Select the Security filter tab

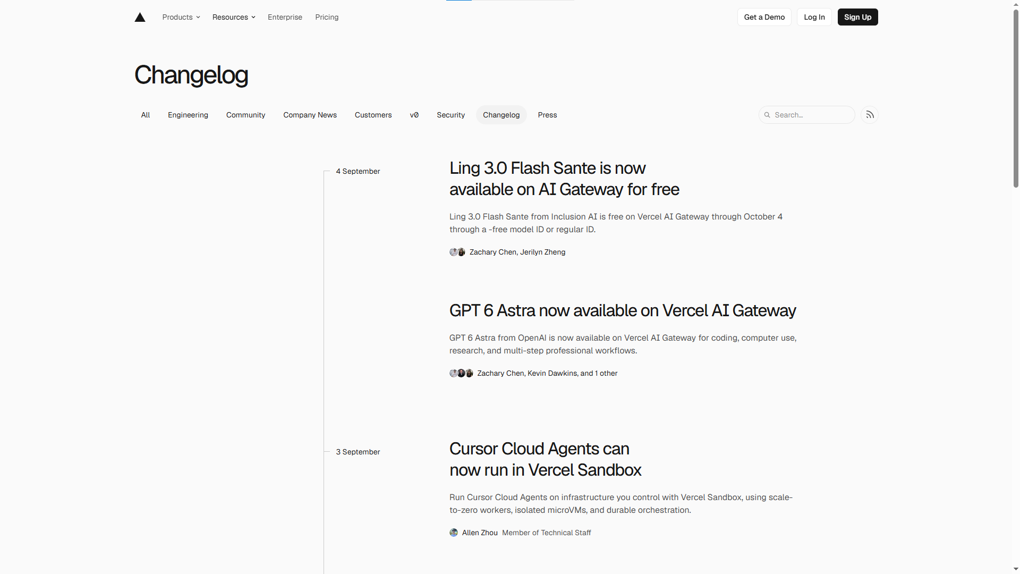pyautogui.click(x=450, y=115)
